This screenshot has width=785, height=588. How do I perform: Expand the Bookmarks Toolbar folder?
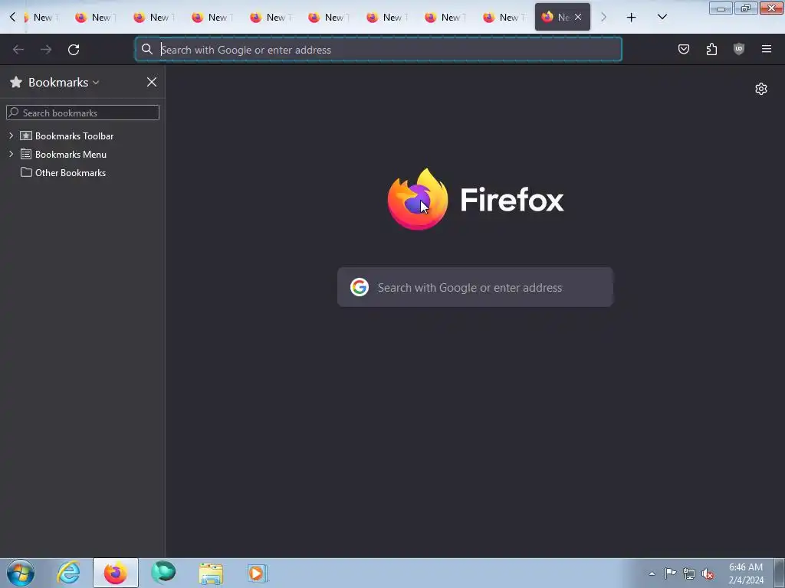click(x=11, y=136)
